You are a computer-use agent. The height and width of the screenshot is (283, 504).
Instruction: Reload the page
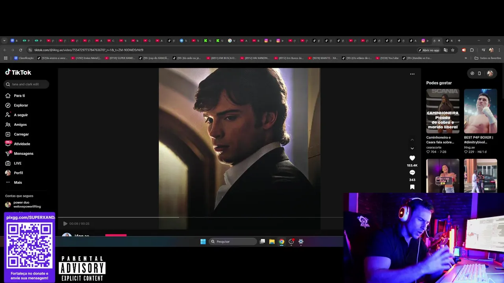click(x=20, y=50)
